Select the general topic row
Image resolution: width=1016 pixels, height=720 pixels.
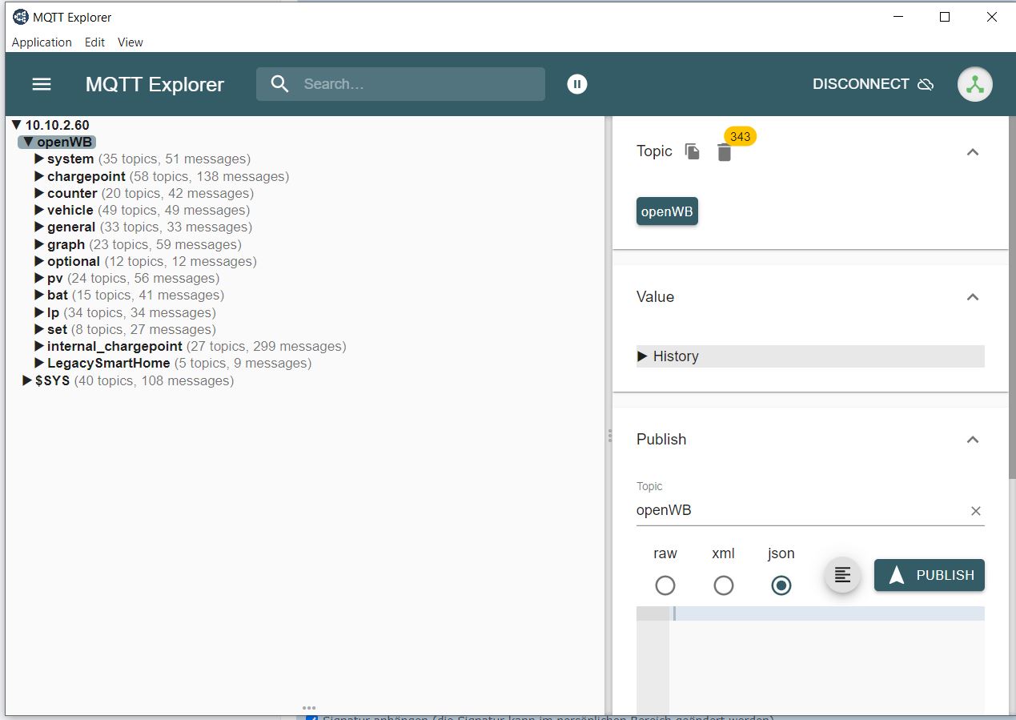point(143,227)
